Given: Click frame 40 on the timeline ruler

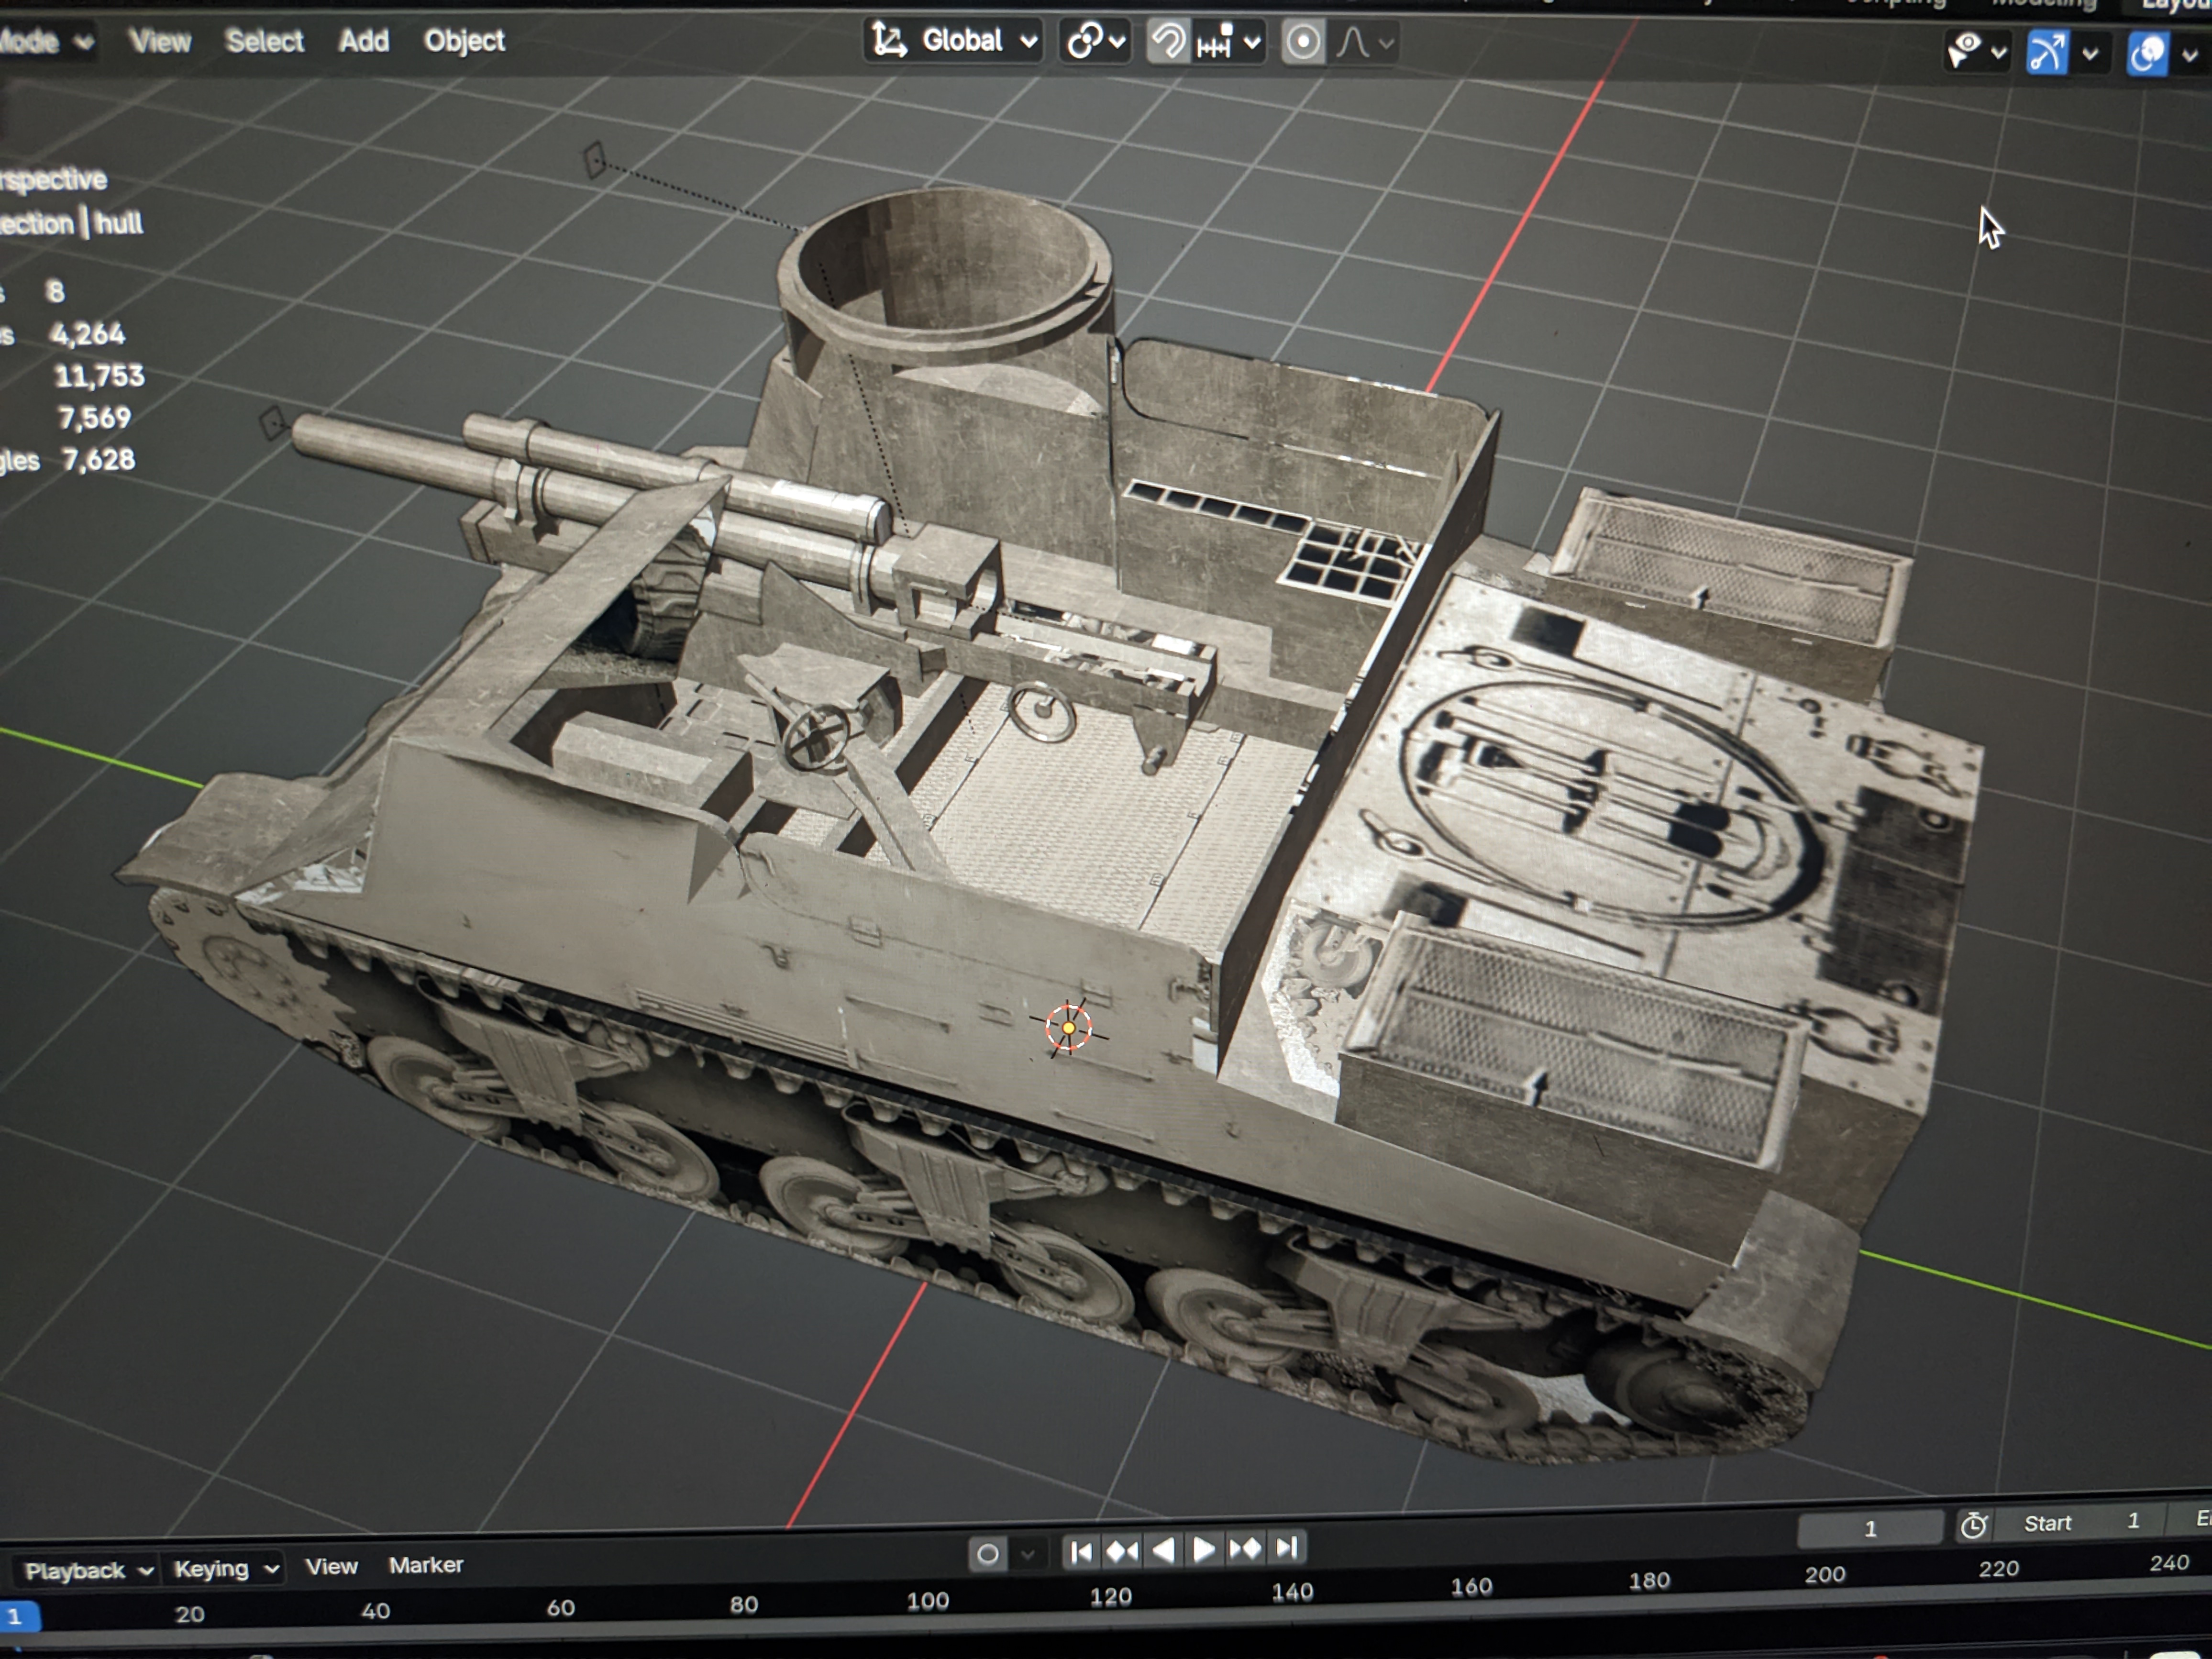Looking at the screenshot, I should pos(376,1611).
